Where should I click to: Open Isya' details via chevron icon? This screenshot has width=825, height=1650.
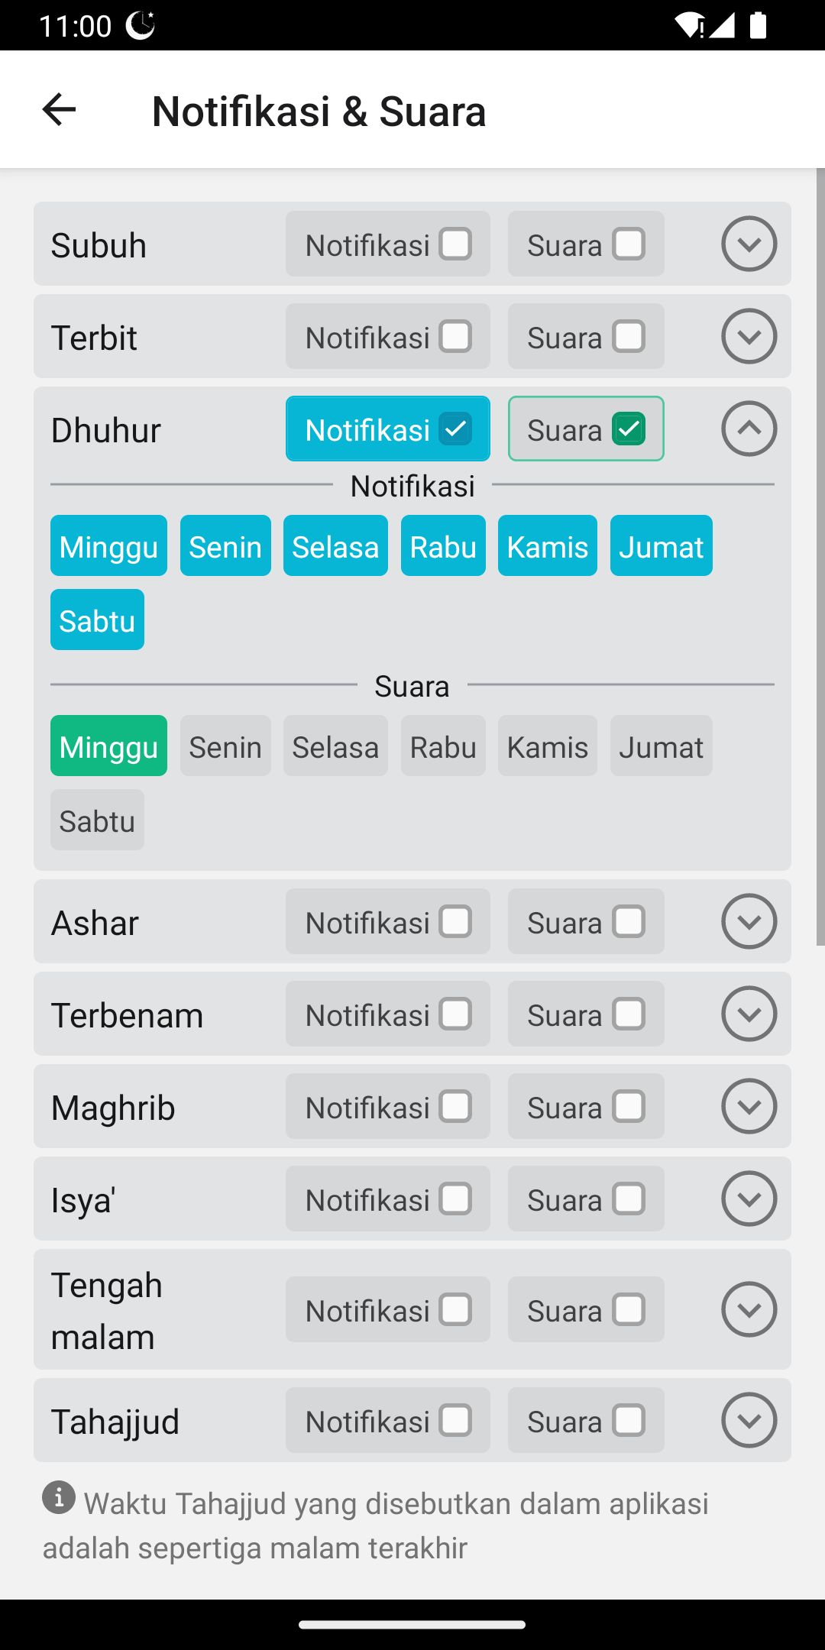(x=749, y=1199)
